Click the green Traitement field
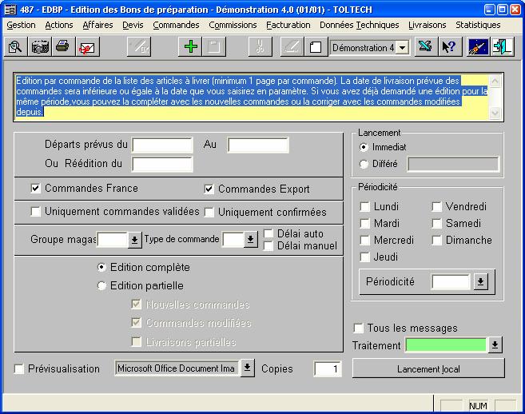The width and height of the screenshot is (525, 414). pyautogui.click(x=446, y=345)
